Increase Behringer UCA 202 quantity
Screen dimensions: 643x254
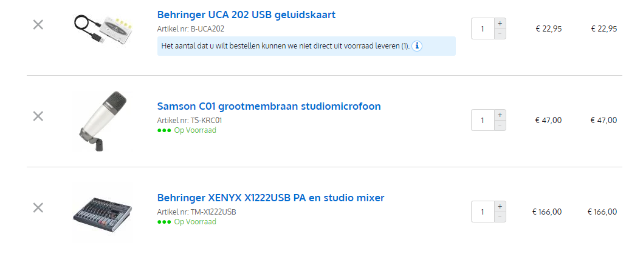500,23
